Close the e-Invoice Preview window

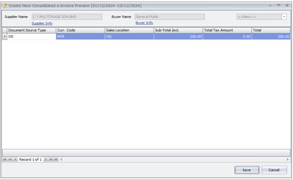point(287,6)
